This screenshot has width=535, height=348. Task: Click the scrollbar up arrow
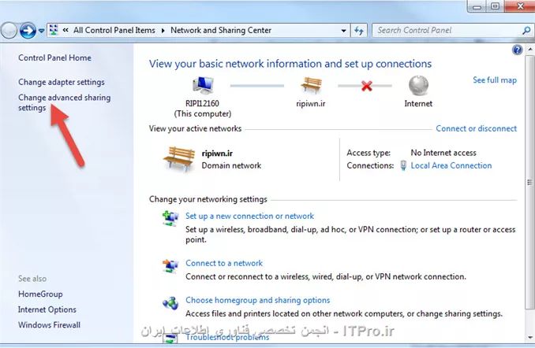[530, 50]
